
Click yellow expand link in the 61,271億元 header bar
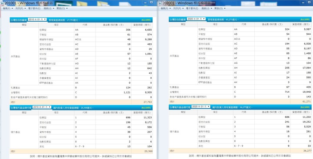pos(305,19)
